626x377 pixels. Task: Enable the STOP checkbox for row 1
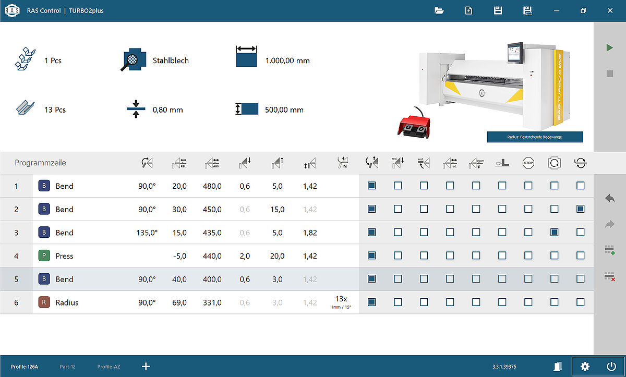[x=528, y=186]
